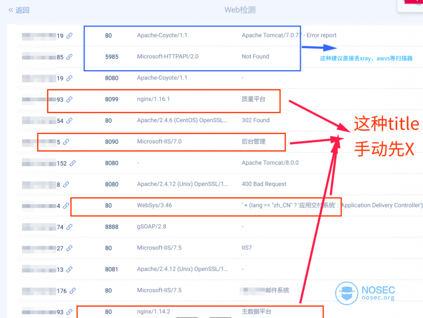This screenshot has height=318, width=423.
Task: Click the 主数据平台 title entry
Action: coord(256,312)
